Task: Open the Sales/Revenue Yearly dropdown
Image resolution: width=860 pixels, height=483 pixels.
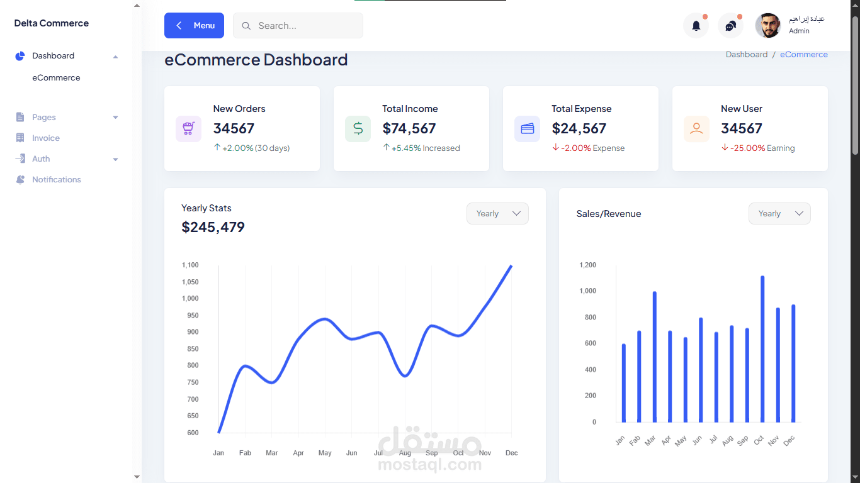Action: pos(779,214)
